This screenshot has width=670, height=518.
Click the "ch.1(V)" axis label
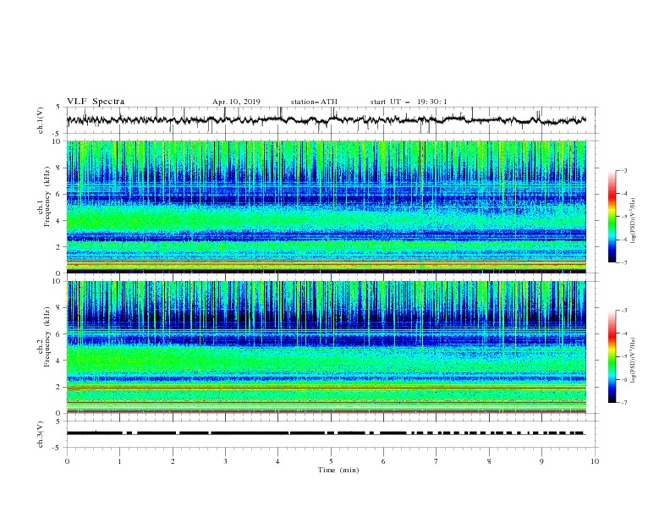41,120
